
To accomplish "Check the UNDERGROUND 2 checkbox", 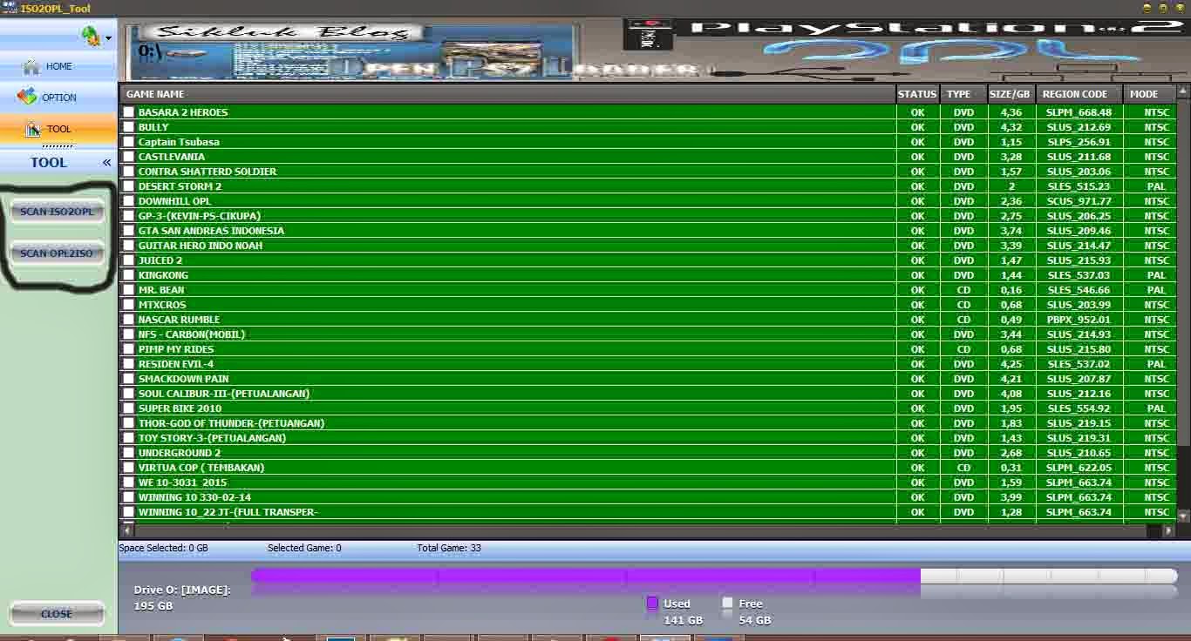I will point(129,453).
